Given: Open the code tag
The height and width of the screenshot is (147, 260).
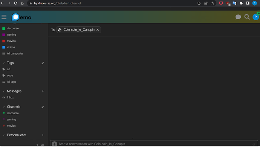Looking at the screenshot, I should tap(10, 76).
